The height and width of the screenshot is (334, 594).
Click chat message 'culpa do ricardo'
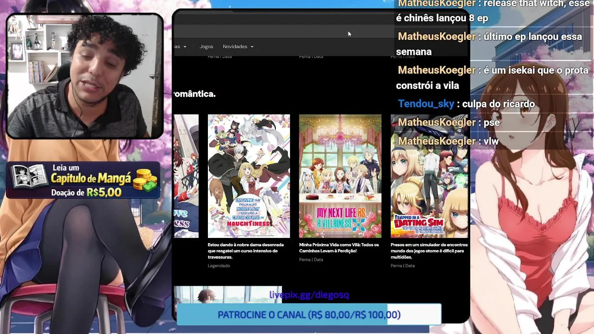(x=498, y=104)
